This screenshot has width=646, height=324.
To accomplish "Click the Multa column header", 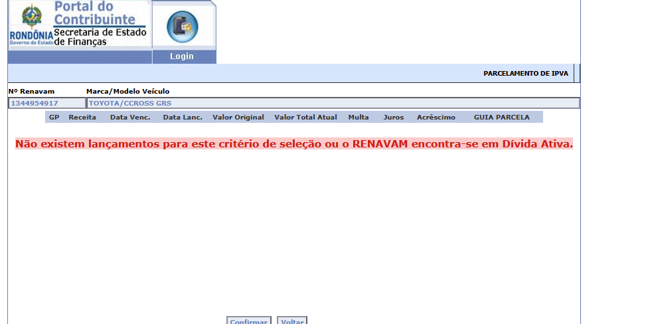I will (359, 117).
